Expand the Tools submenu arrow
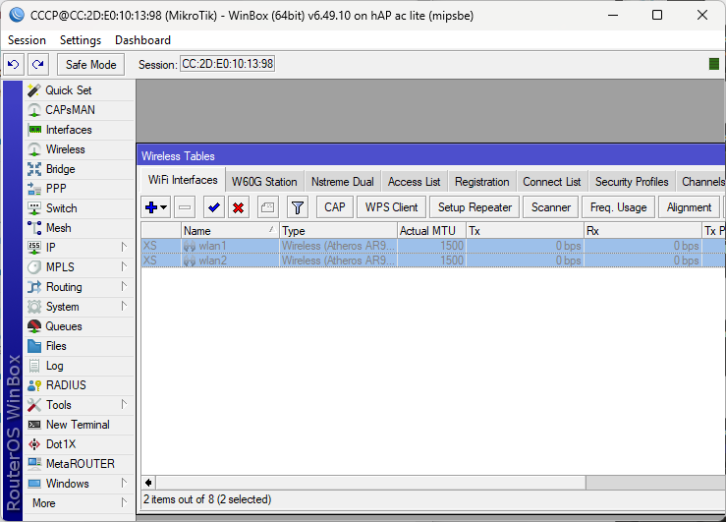This screenshot has height=522, width=726. pos(124,404)
